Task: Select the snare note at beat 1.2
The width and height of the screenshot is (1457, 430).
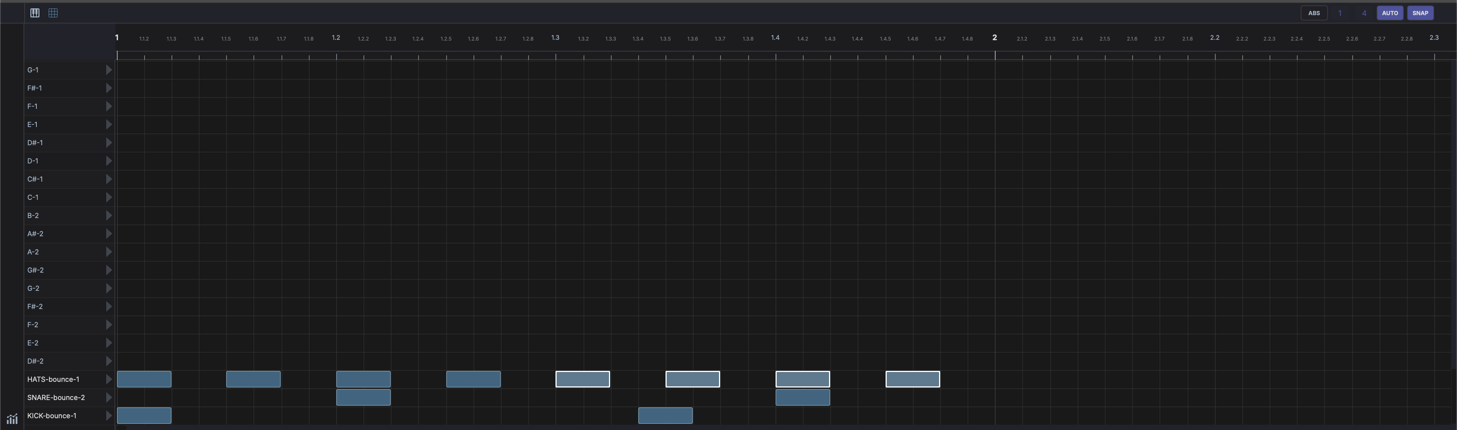Action: [363, 397]
